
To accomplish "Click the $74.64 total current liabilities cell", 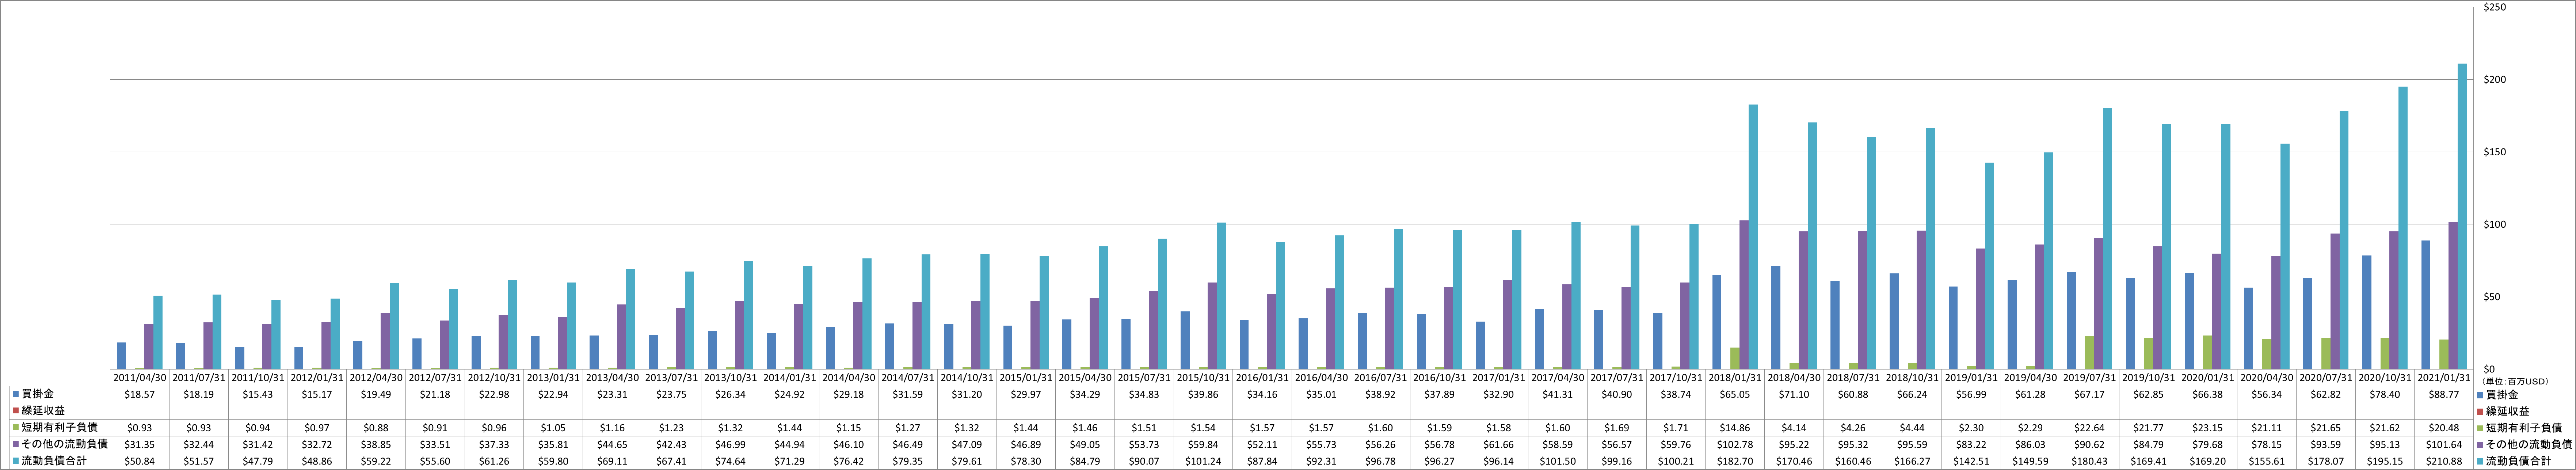I will [x=730, y=460].
